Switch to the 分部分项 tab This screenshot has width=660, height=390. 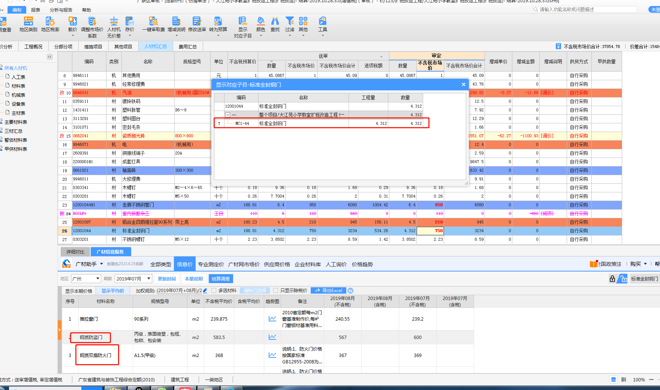point(63,46)
